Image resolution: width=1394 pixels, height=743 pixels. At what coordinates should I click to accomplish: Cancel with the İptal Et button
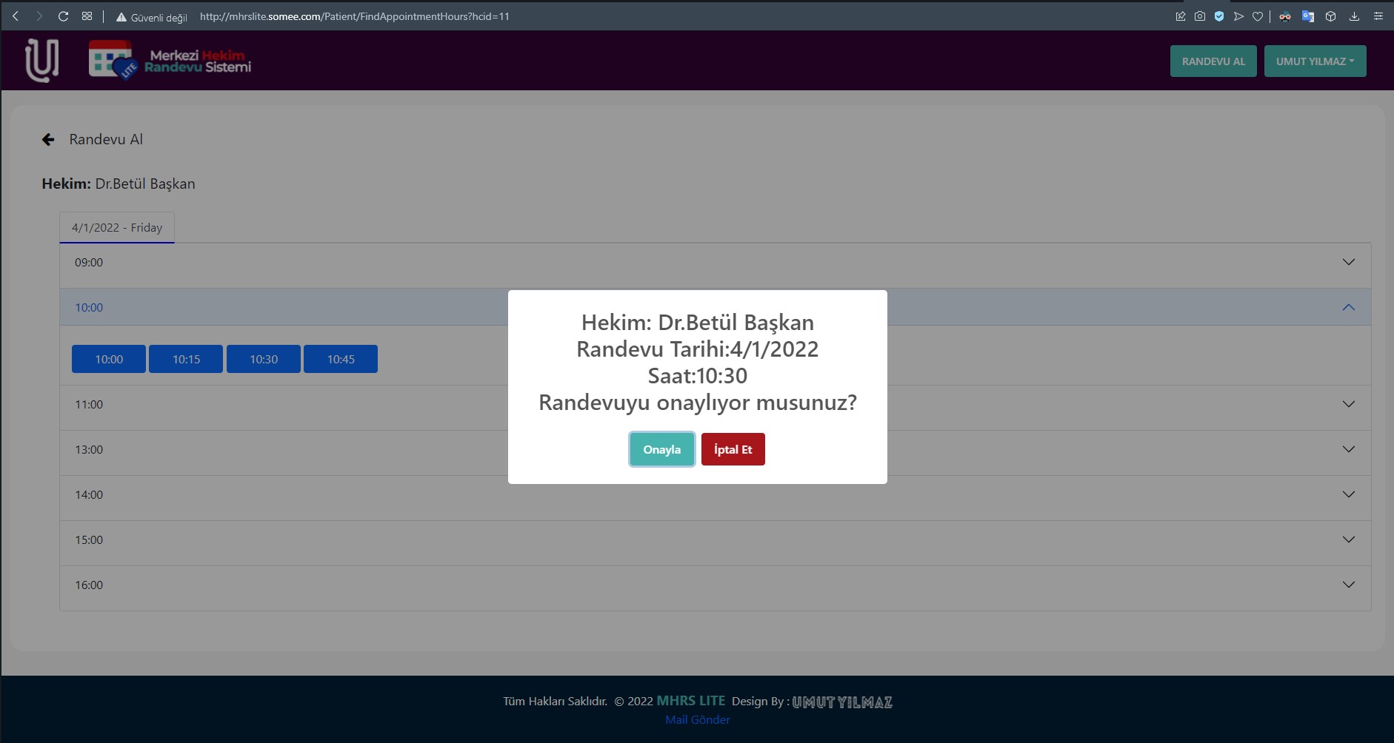(x=733, y=449)
